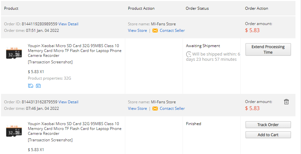Click the return box icon beside truck icon

click(38, 86)
